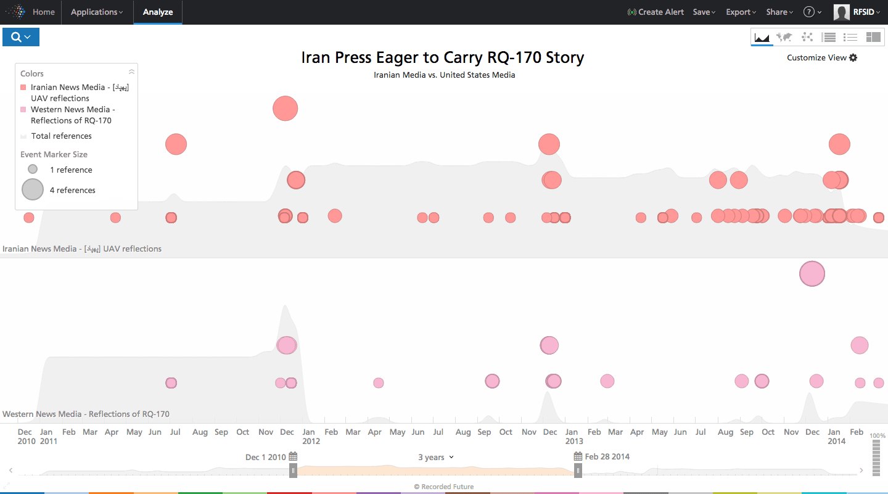Image resolution: width=888 pixels, height=494 pixels.
Task: Select the Analyze tab
Action: point(158,12)
